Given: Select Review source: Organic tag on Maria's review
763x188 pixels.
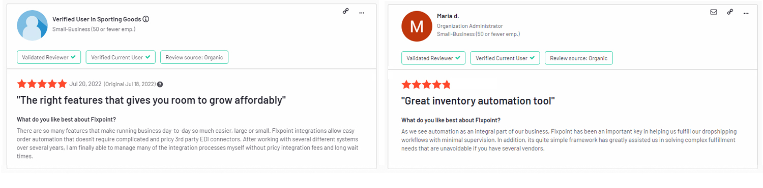Looking at the screenshot, I should point(579,58).
